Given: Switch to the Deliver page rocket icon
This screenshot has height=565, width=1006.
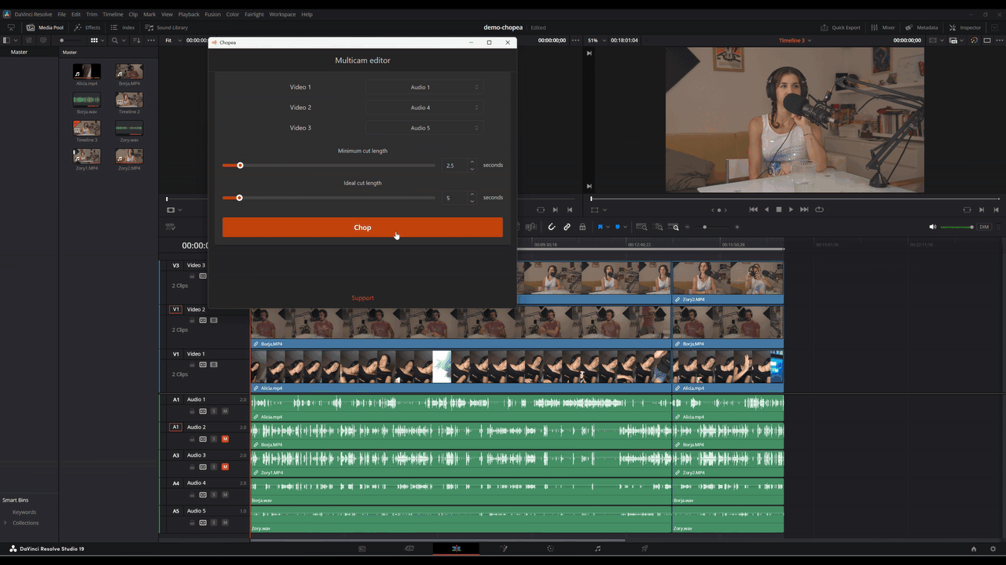Looking at the screenshot, I should pyautogui.click(x=644, y=549).
